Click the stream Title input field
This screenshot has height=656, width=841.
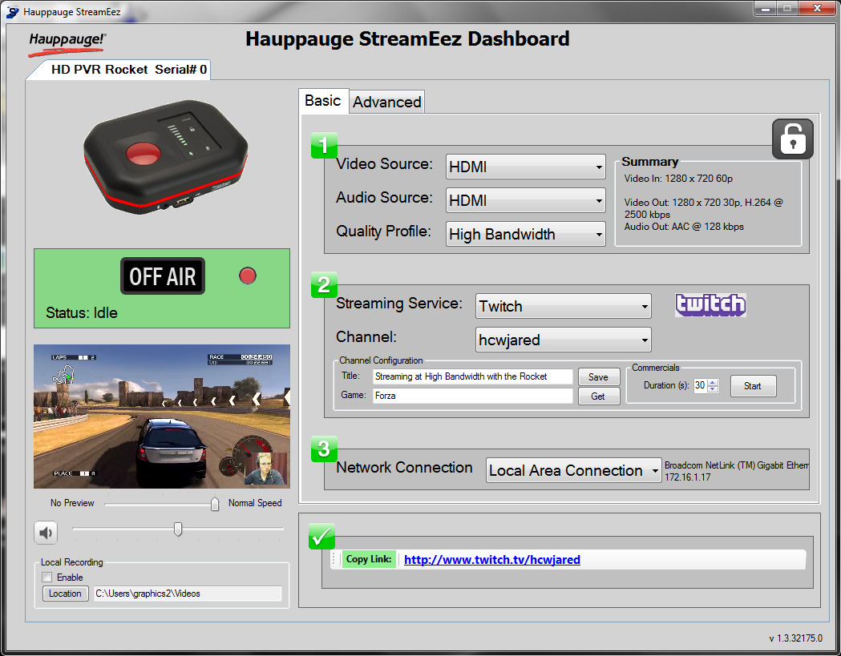[472, 376]
